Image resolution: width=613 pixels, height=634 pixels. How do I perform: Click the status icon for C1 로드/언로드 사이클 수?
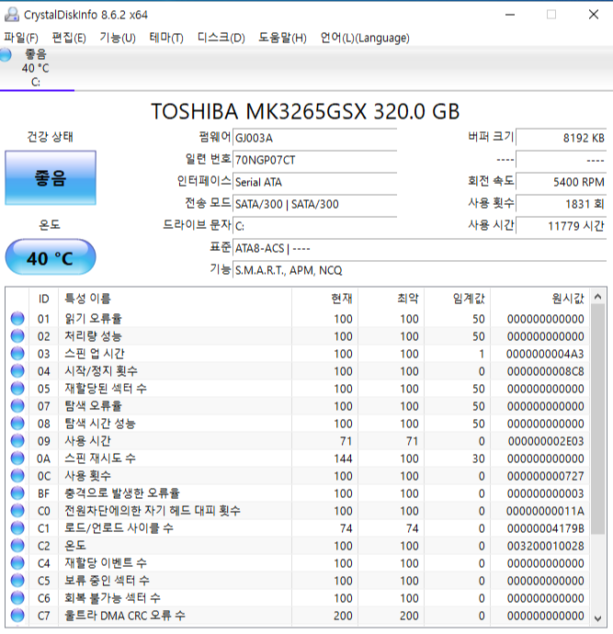click(x=17, y=528)
